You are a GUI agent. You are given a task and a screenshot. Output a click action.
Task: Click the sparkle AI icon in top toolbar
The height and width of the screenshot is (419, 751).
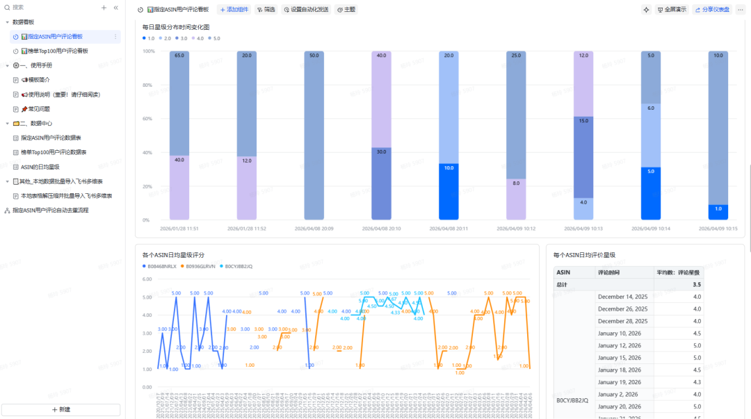(x=646, y=10)
